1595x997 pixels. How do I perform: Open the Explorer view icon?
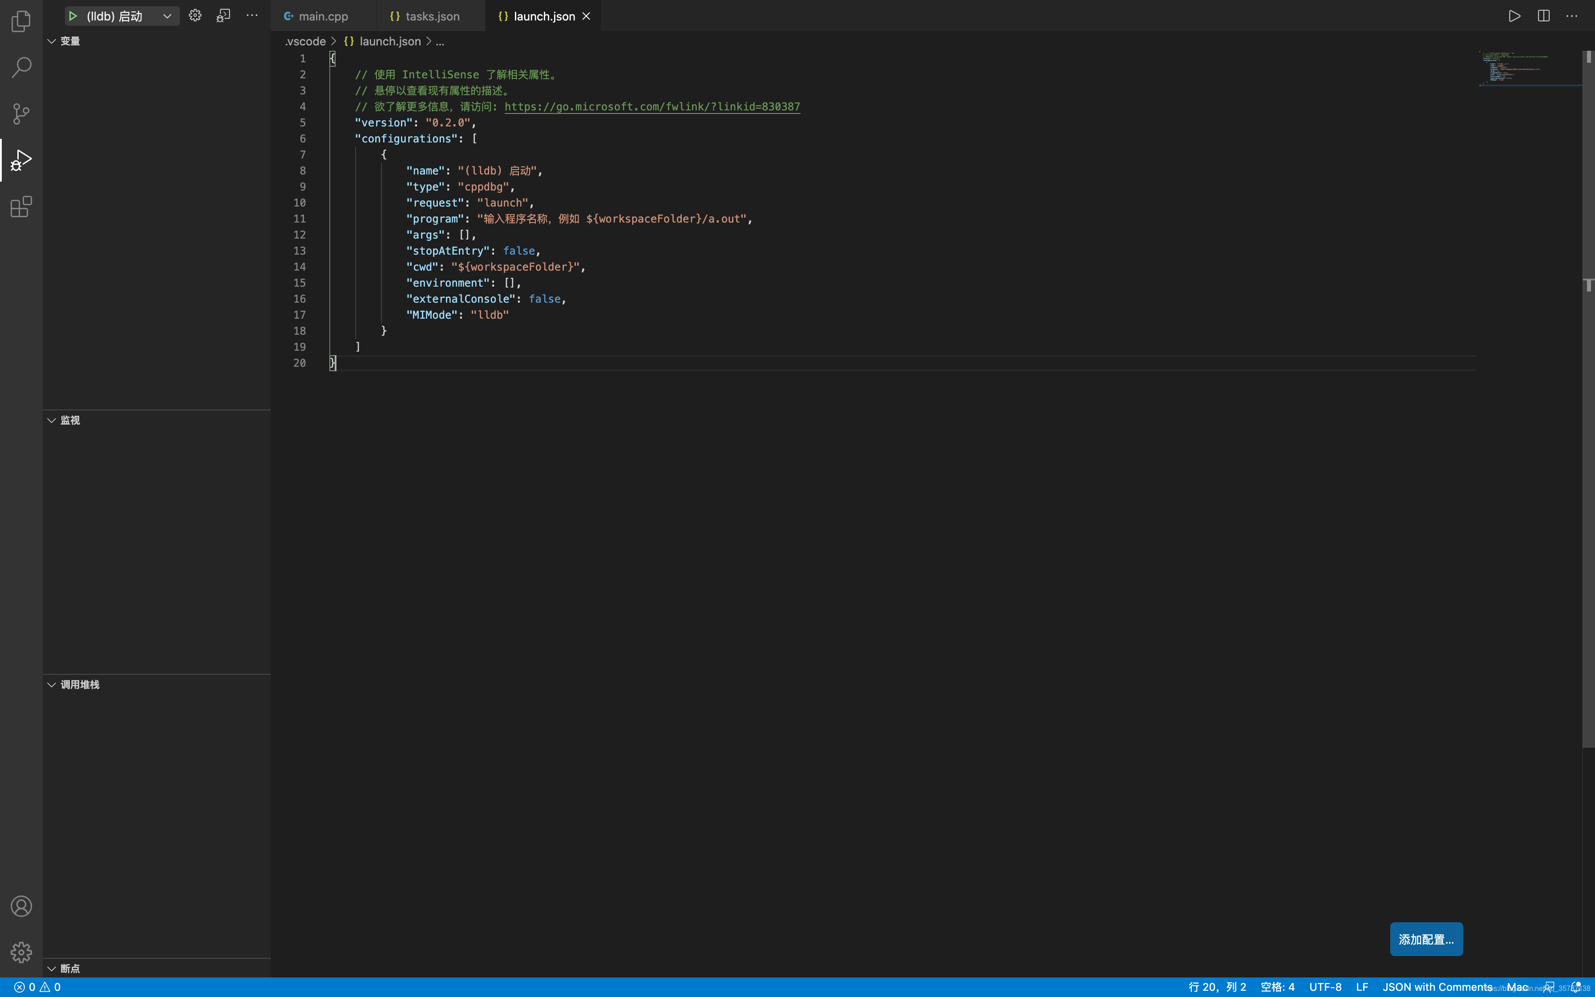coord(21,21)
